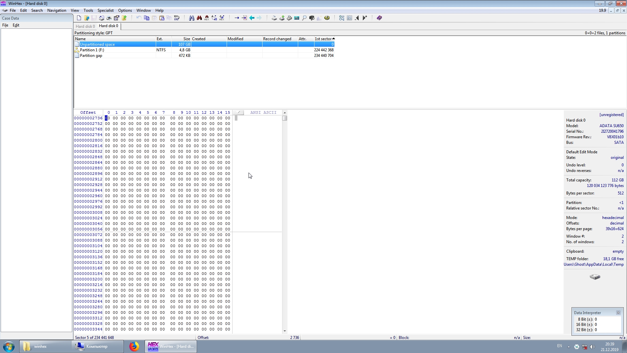
Task: Click the hex view scroll down arrow
Action: tap(285, 331)
